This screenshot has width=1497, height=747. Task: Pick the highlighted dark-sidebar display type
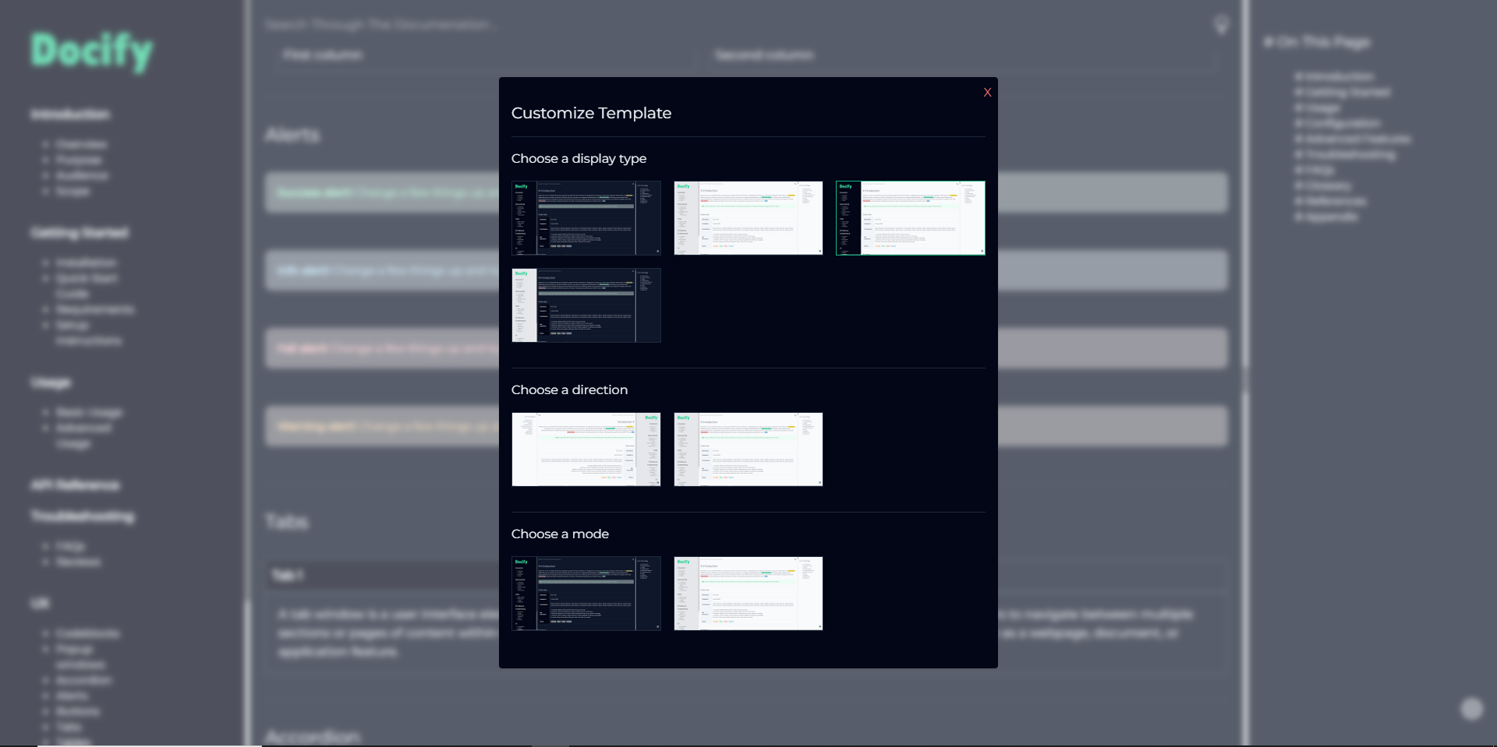point(910,218)
